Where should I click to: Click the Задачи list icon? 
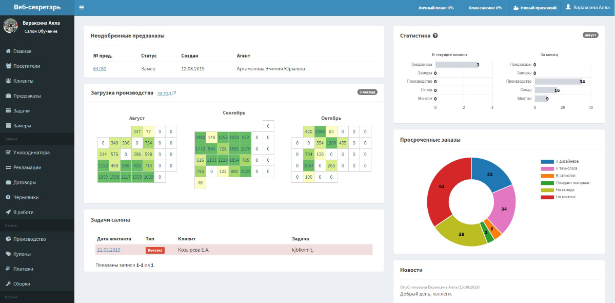tap(8, 111)
